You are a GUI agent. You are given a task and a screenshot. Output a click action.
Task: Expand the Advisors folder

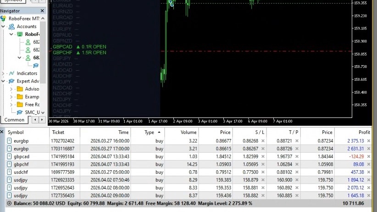11,89
